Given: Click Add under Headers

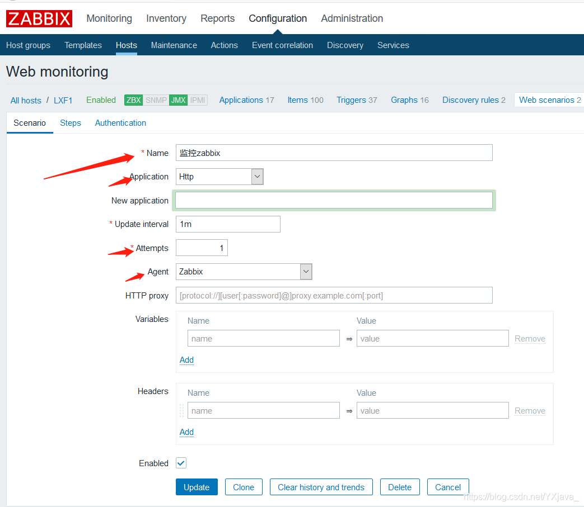Looking at the screenshot, I should tap(186, 432).
